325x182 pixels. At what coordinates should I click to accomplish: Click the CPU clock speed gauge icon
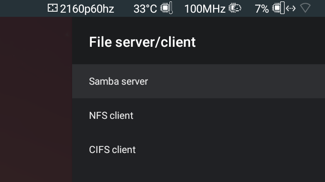point(235,8)
